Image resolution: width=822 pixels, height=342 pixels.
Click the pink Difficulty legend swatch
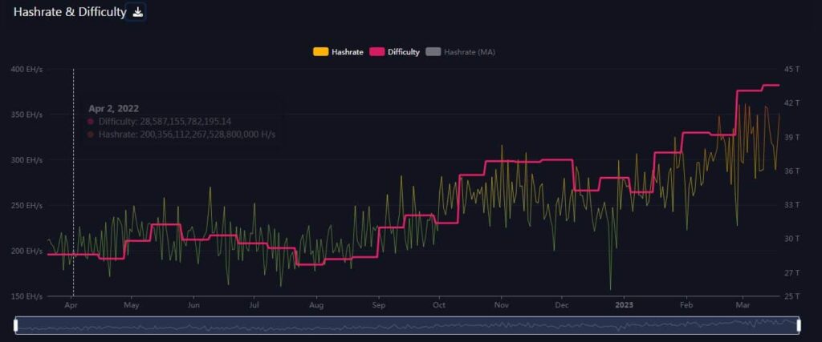377,52
